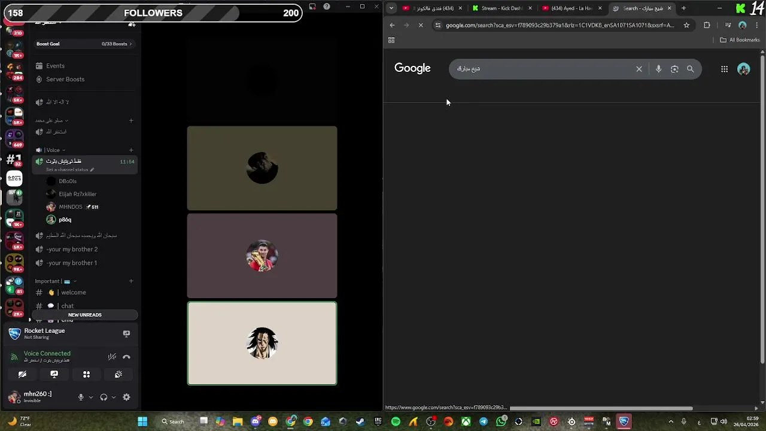This screenshot has height=431, width=766.
Task: Stop loading the page in Chrome
Action: pyautogui.click(x=421, y=25)
